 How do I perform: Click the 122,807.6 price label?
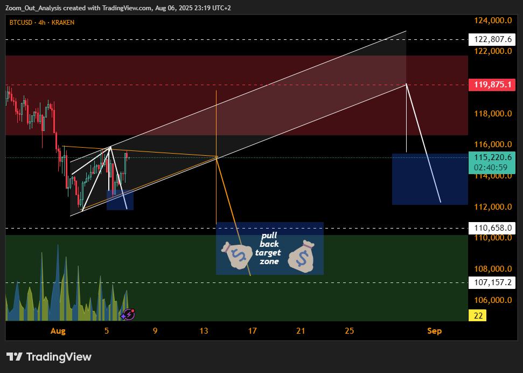tap(492, 39)
